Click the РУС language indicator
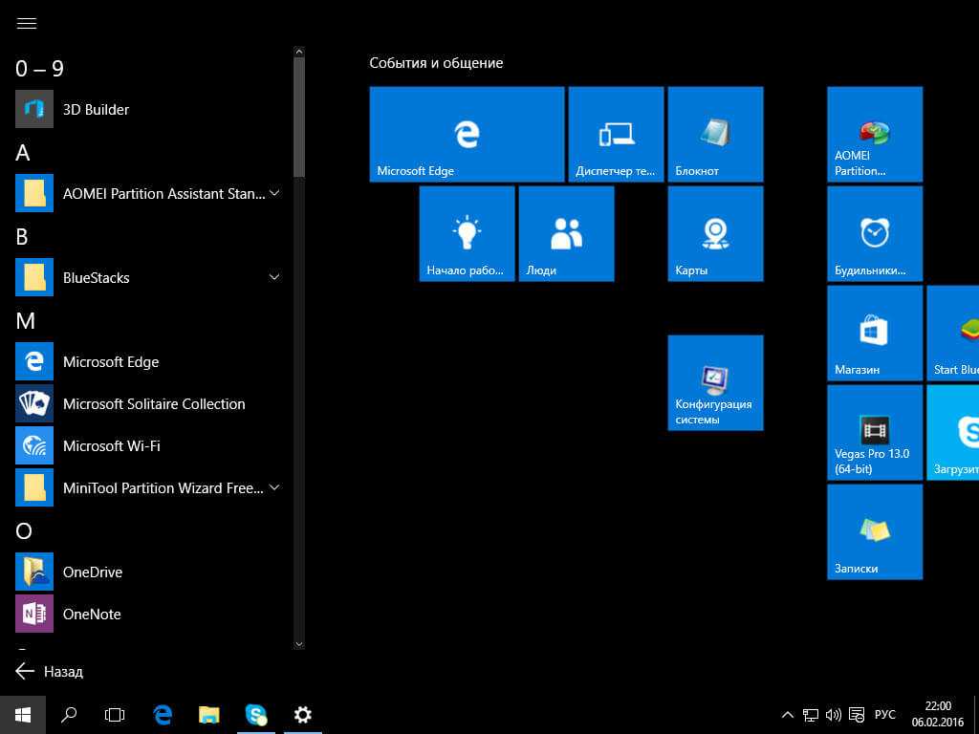979x734 pixels. (885, 714)
